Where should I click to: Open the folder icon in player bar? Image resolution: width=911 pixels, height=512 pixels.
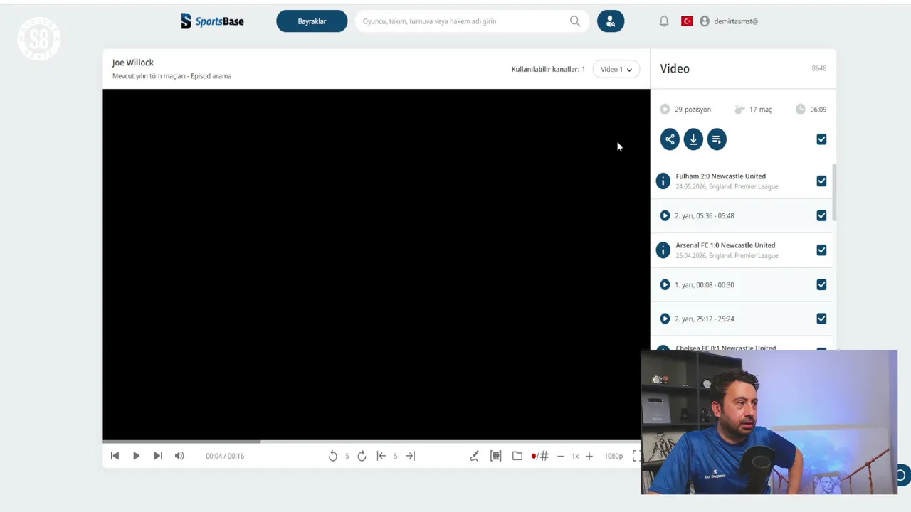[517, 456]
